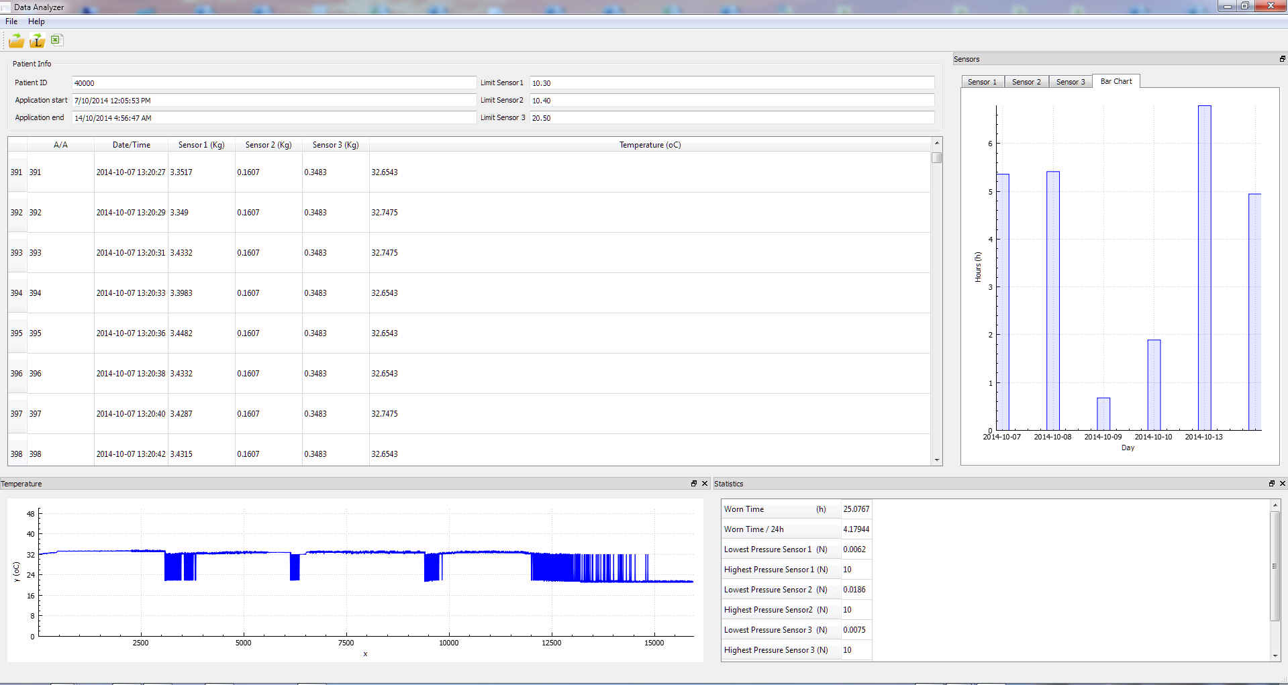Click cell '2014-10-07 13:20:31'
The height and width of the screenshot is (685, 1288).
click(131, 253)
